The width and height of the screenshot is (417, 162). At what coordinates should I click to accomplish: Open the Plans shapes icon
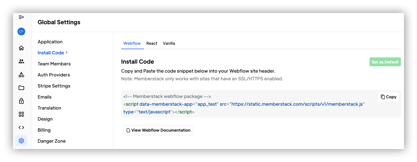click(x=21, y=75)
